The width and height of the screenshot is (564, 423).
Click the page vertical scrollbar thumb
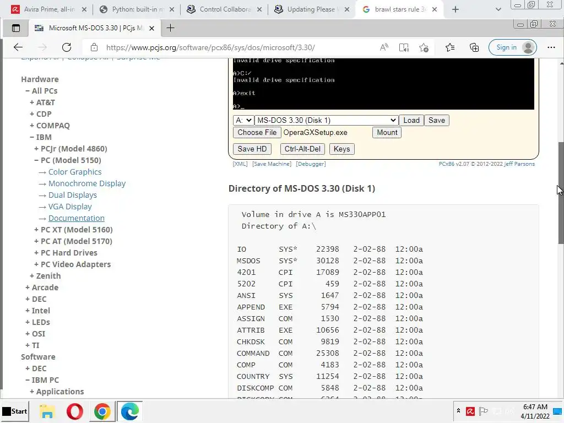pyautogui.click(x=561, y=193)
